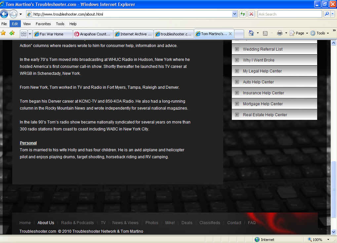This screenshot has width=337, height=243.
Task: Expand the tab list dropdown arrow
Action: (x=30, y=34)
